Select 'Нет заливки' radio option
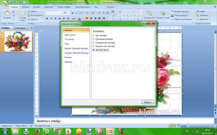Viewport: 217px width, 135px height. coord(93,35)
